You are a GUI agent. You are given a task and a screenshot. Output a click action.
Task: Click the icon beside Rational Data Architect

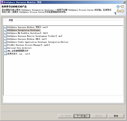(x=6, y=48)
